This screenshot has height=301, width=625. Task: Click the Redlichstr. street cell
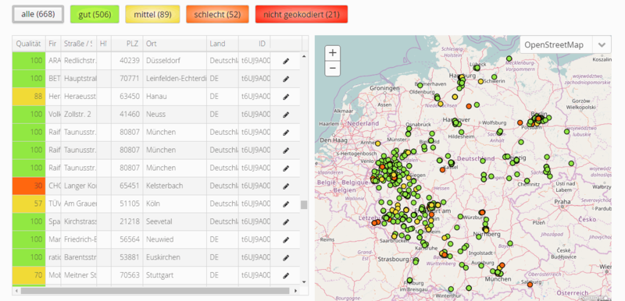click(x=79, y=61)
